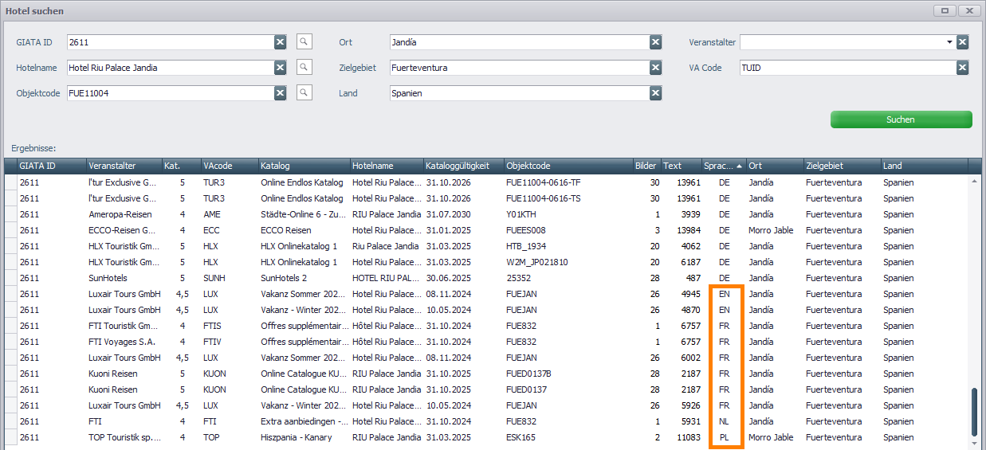Close the Hotel suchen window

(969, 10)
